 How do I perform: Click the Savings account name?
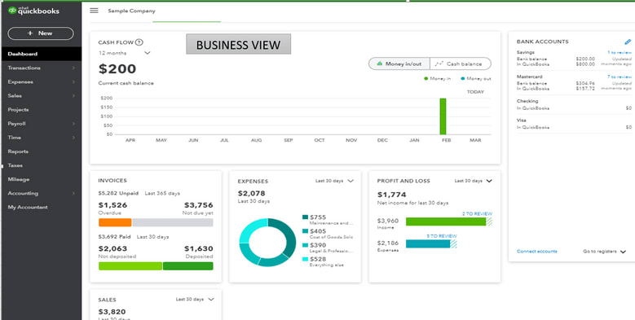pyautogui.click(x=526, y=53)
